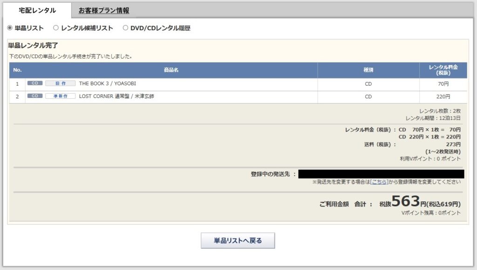Click the No. column header
Viewport: 477px width, 270px height.
click(x=17, y=70)
